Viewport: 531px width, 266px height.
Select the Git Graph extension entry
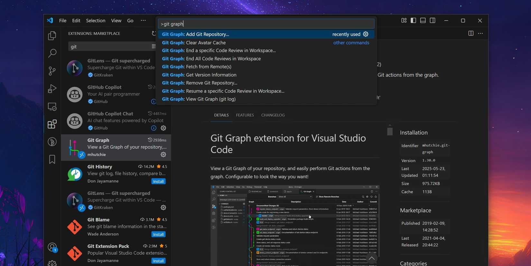point(116,147)
